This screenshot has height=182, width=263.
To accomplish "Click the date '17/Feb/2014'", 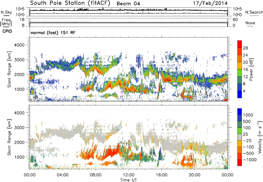I will [210, 3].
